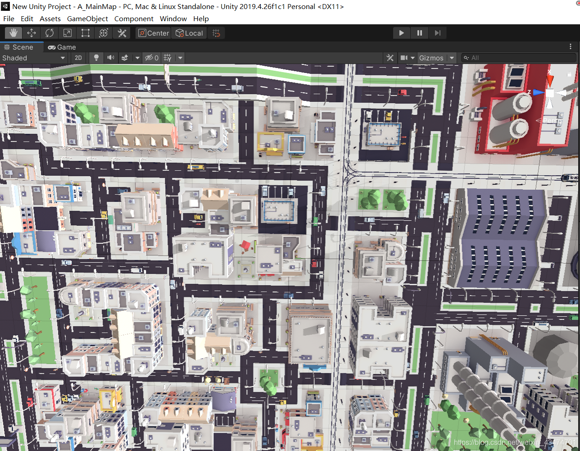Pause the game playback

pyautogui.click(x=419, y=33)
